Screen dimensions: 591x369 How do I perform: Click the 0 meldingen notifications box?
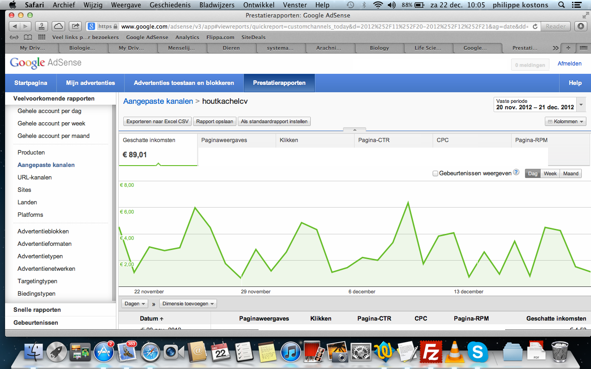(x=530, y=65)
